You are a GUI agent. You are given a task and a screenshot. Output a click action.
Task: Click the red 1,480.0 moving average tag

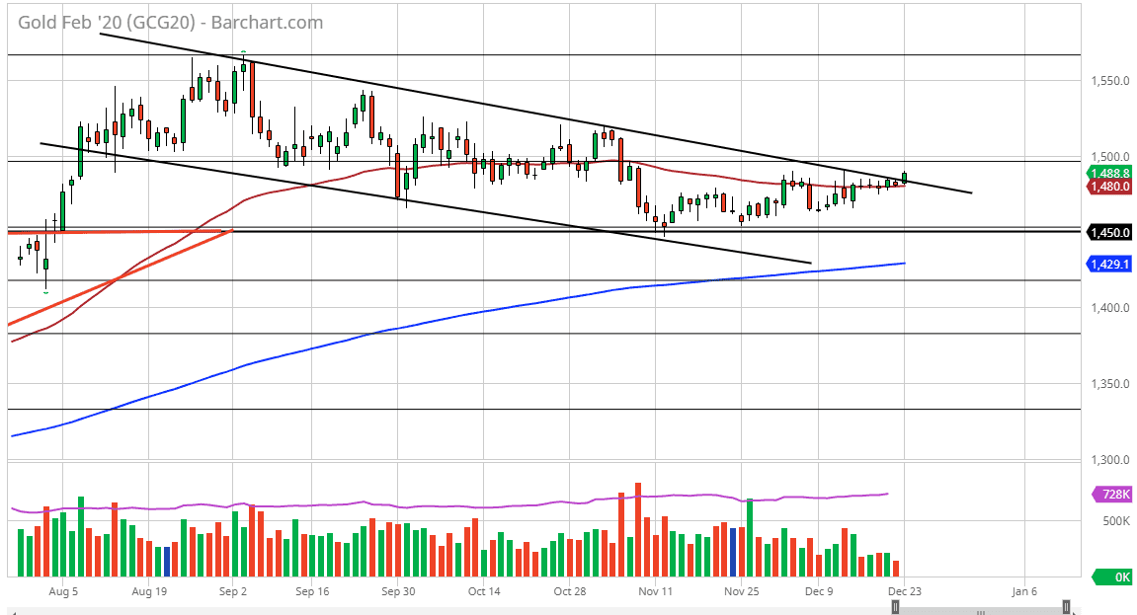pyautogui.click(x=1108, y=186)
